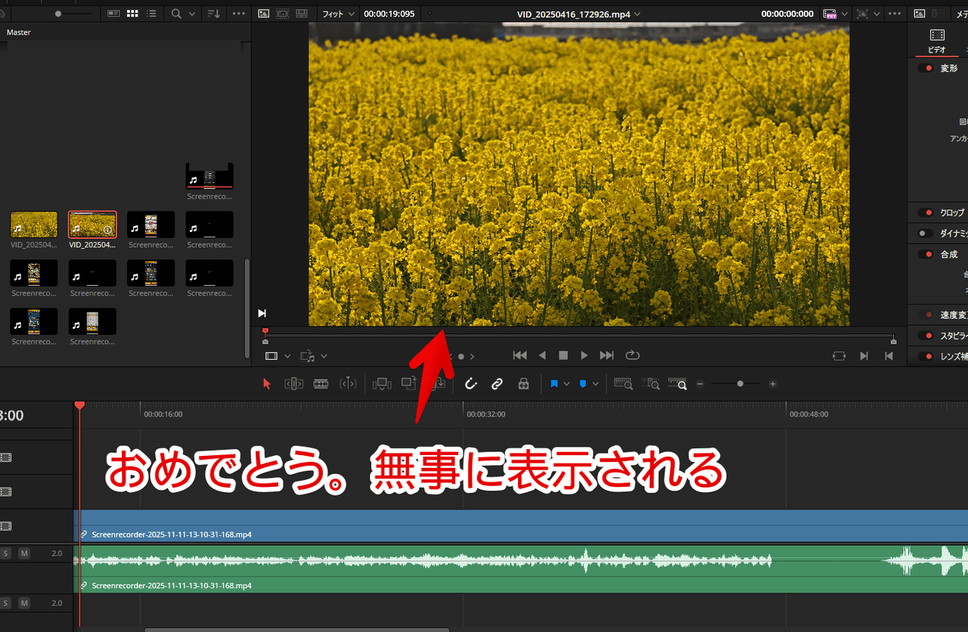
Task: Select the ビデオ inspector tab
Action: click(936, 41)
